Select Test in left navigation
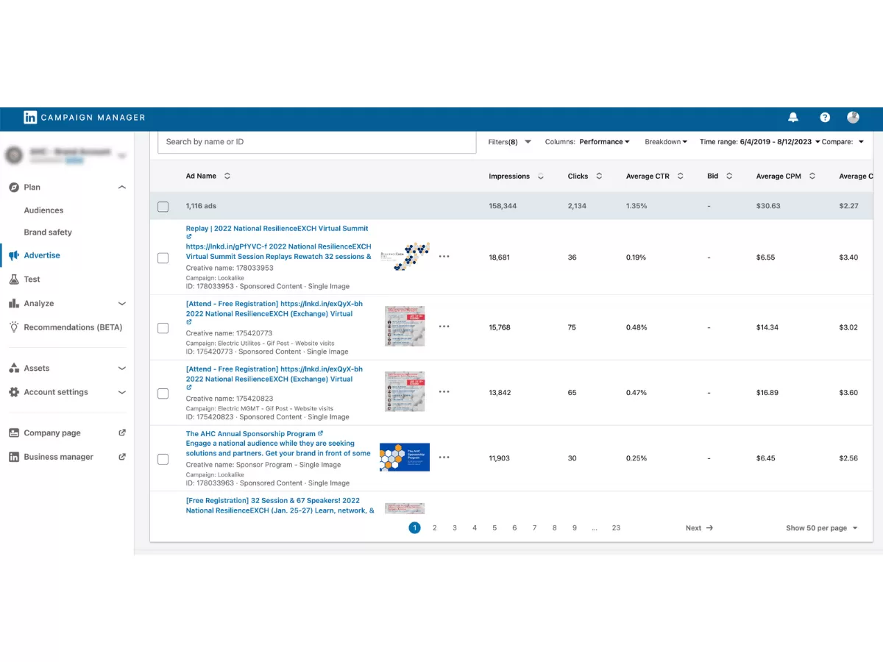Screen dimensions: 883x662 tap(32, 280)
